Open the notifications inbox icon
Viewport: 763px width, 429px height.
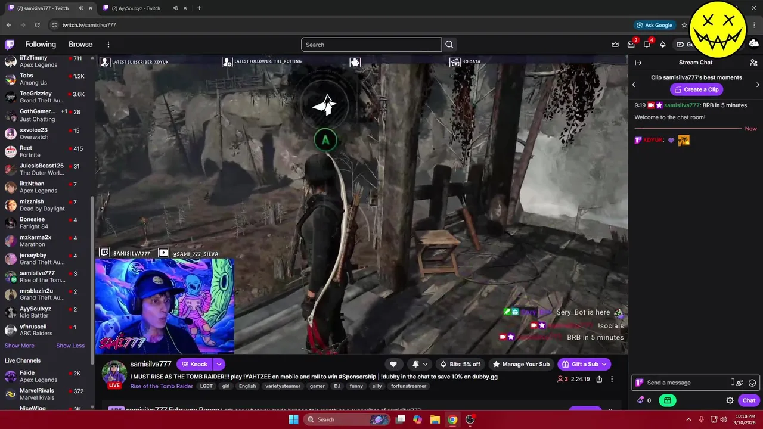[x=631, y=44]
